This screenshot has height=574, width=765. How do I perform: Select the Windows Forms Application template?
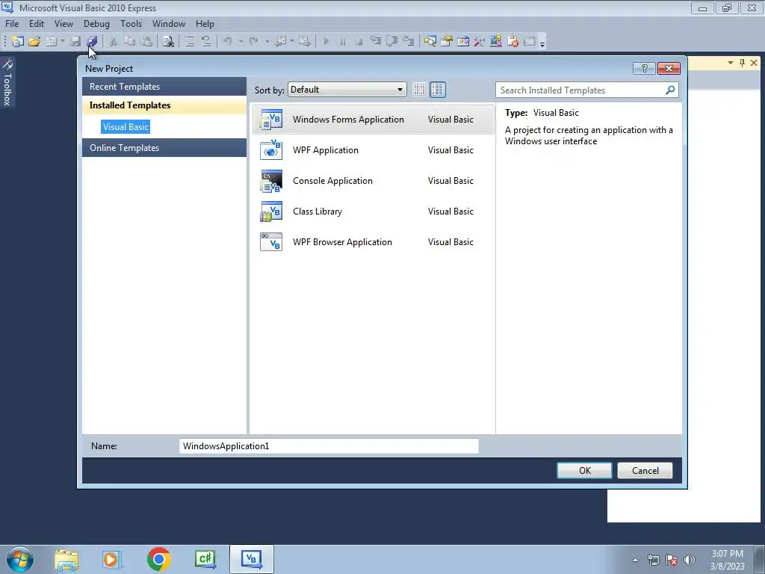(x=374, y=120)
